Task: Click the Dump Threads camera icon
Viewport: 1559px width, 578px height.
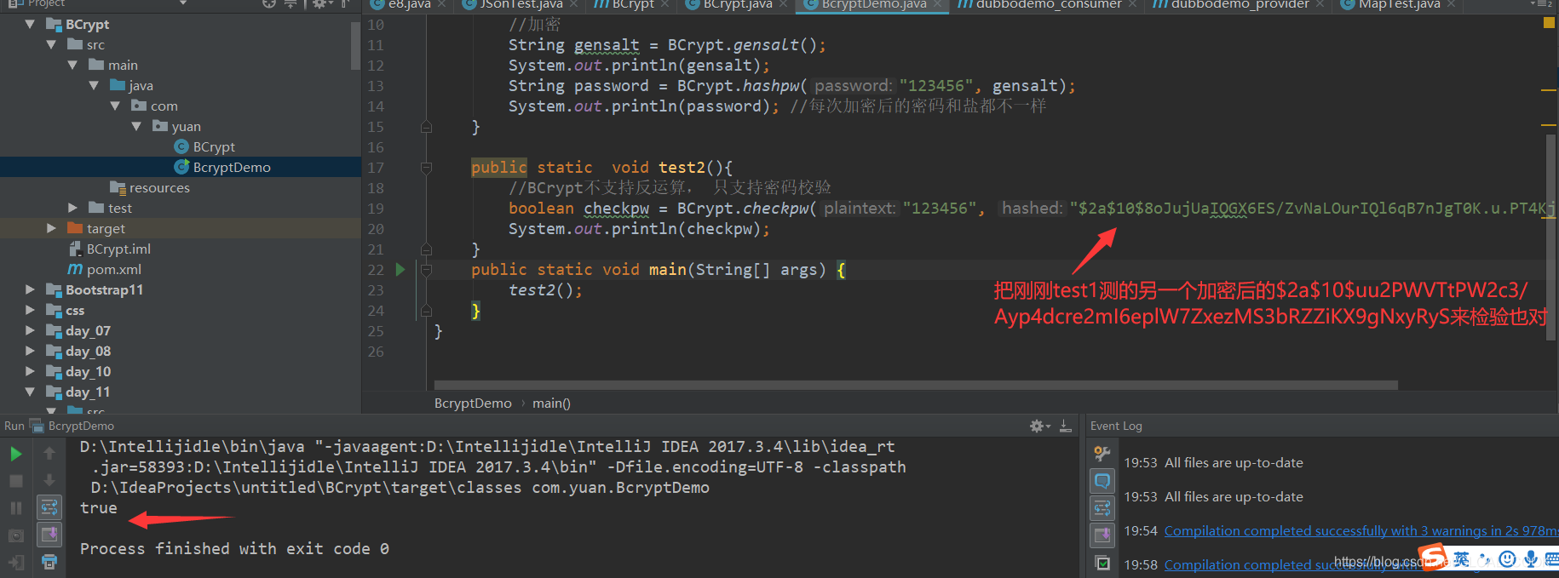Action: click(x=15, y=535)
